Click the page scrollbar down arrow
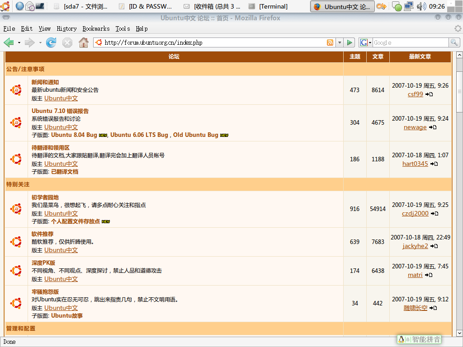 coord(459,333)
